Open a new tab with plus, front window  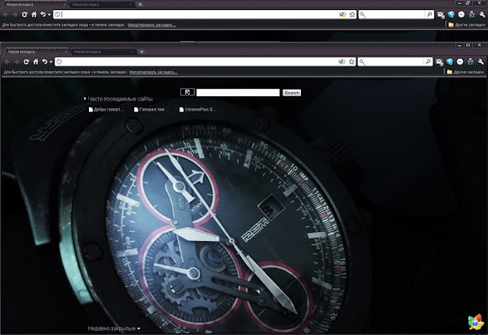pos(142,52)
